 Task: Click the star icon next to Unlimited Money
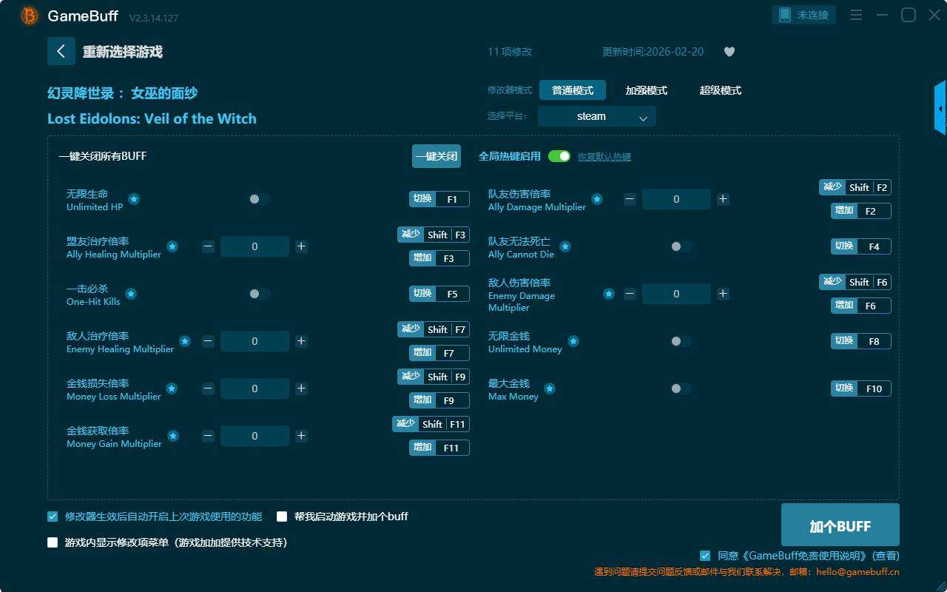[x=573, y=341]
